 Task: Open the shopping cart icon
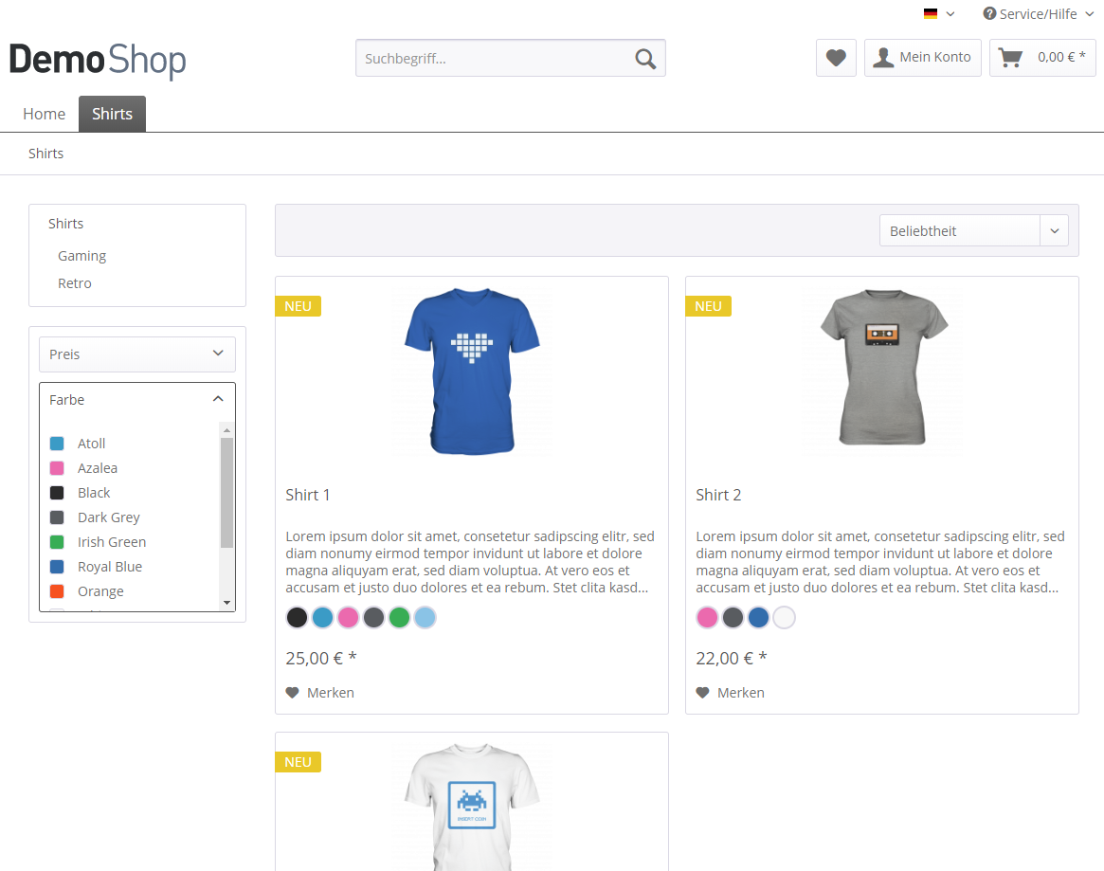[1010, 58]
